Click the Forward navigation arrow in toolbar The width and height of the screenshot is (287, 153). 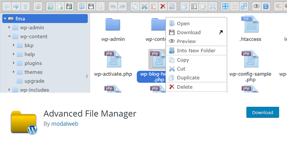(x=16, y=7)
